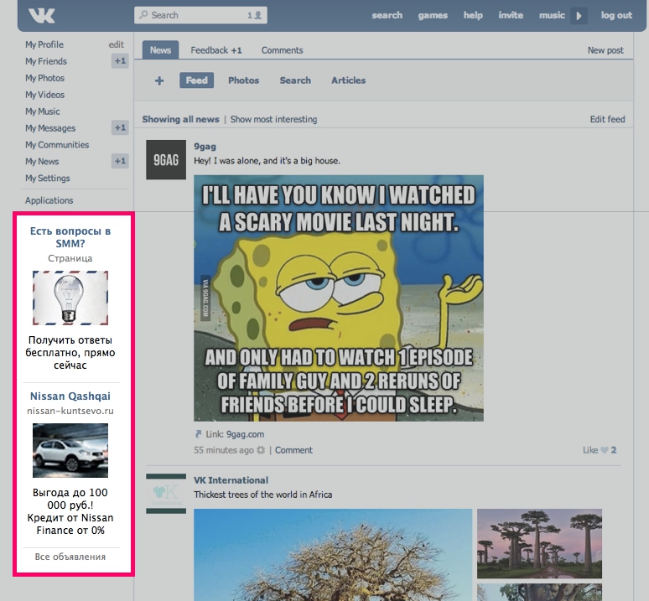649x601 pixels.
Task: Click the plus icon beside the Feed tab
Action: 159,80
